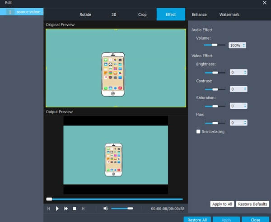Skip to the next frame icon

coord(83,208)
